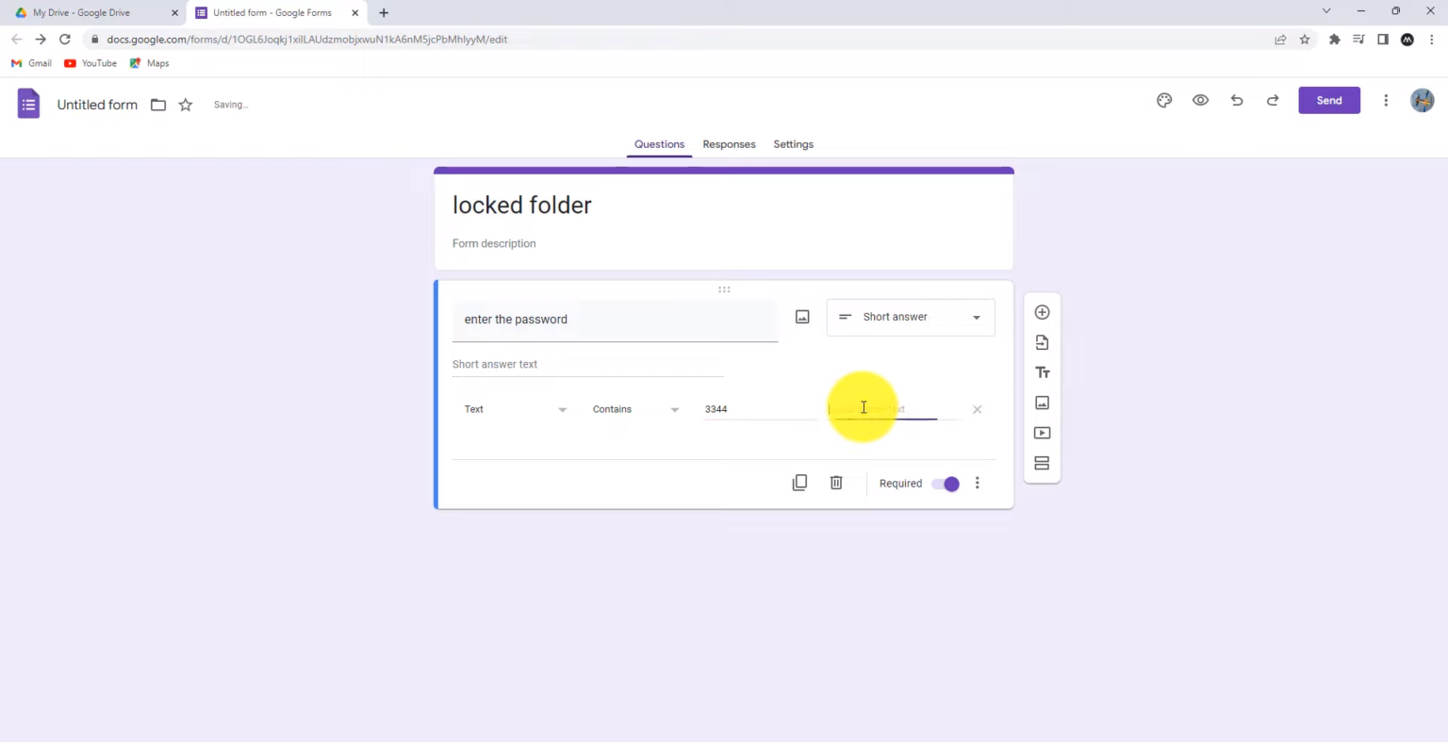Import questions from the side toolbar

(x=1042, y=342)
